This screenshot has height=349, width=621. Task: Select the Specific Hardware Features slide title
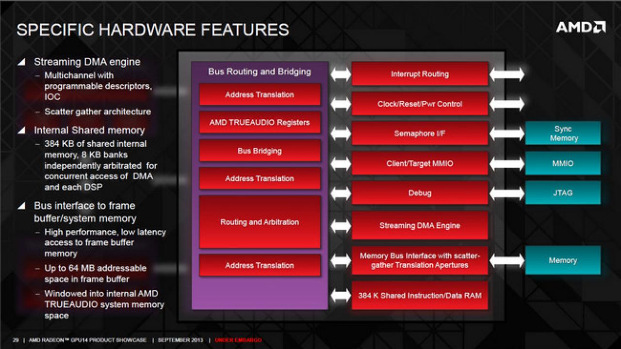152,30
